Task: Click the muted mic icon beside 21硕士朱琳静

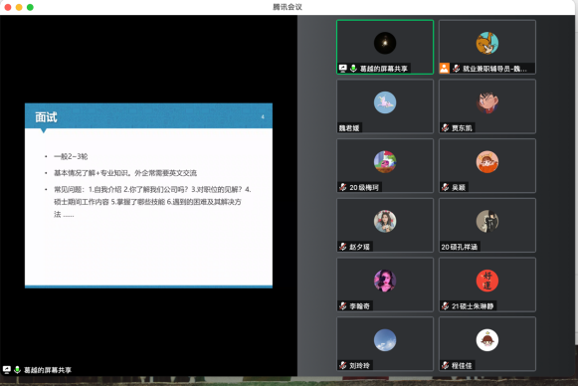Action: (445, 305)
